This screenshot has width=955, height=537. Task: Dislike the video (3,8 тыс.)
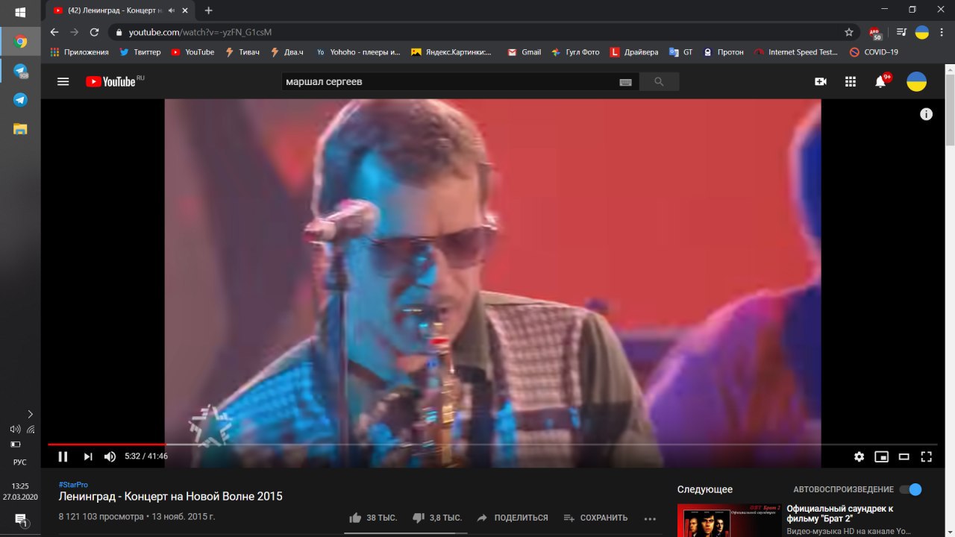point(436,518)
